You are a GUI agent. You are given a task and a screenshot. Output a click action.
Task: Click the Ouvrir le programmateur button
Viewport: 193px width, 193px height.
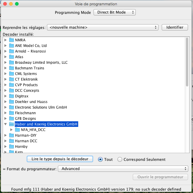[160, 177]
